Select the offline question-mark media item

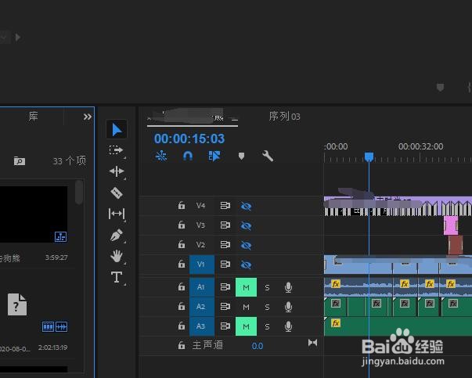17,304
